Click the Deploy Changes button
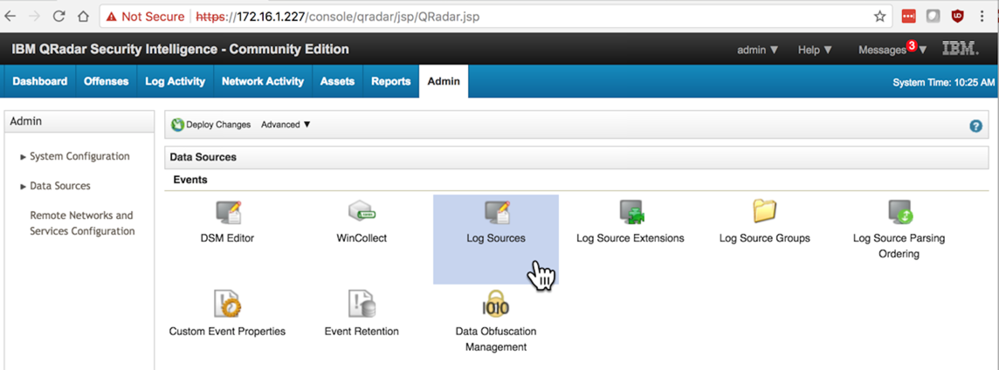The image size is (999, 370). click(211, 125)
